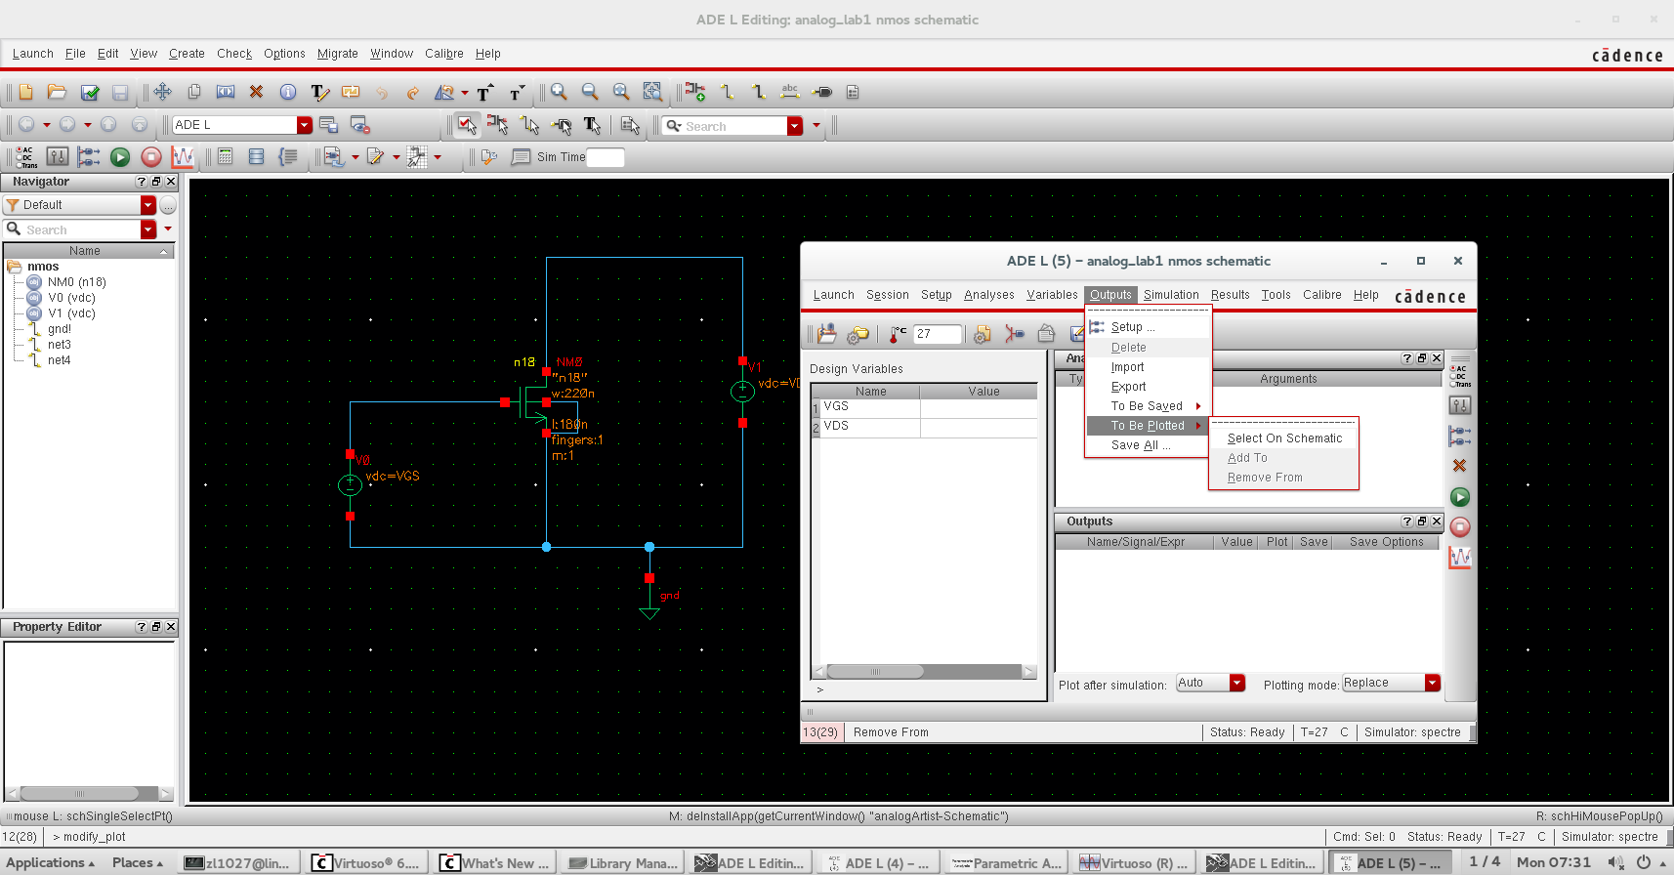Open the Navigator Search dropdown arrow
The width and height of the screenshot is (1674, 875).
coord(148,229)
